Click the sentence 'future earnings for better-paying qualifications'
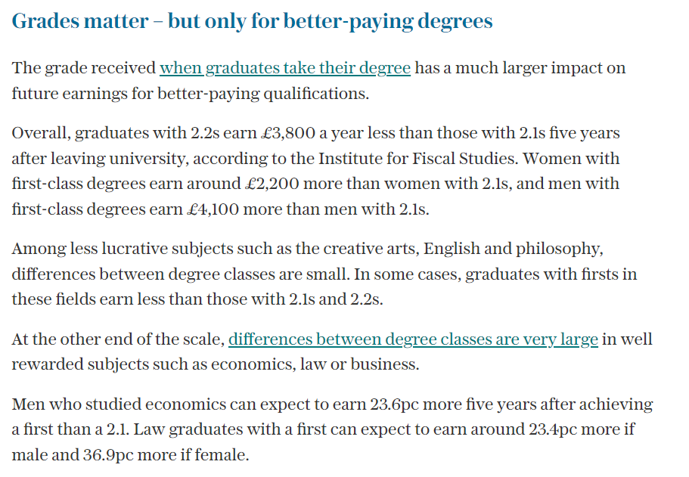Viewport: 689px width, 477px height. click(190, 94)
